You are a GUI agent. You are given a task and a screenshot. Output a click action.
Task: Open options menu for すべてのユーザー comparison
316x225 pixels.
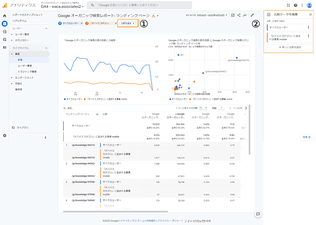click(x=308, y=27)
